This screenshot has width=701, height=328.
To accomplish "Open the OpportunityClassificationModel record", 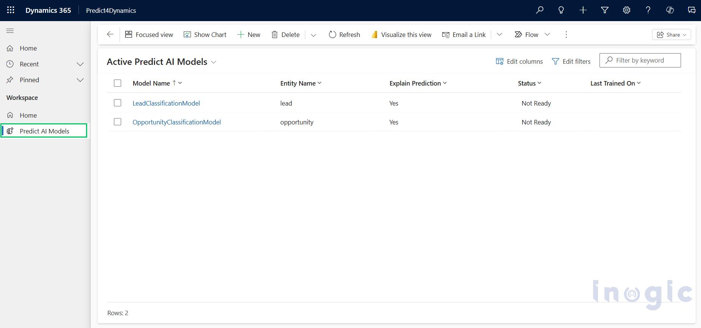I will pyautogui.click(x=177, y=122).
